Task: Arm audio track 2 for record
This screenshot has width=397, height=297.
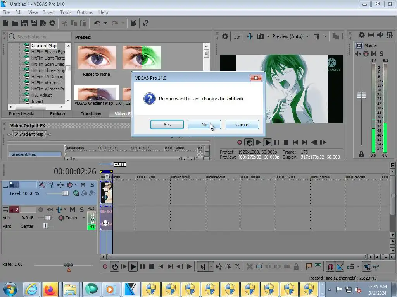Action: (40, 210)
